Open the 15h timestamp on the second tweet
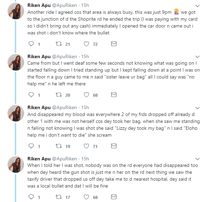Image resolution: width=210 pixels, height=202 pixels. (x=84, y=56)
